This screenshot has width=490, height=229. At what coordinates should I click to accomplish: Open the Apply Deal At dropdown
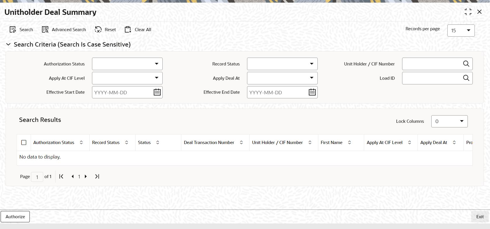click(x=282, y=78)
